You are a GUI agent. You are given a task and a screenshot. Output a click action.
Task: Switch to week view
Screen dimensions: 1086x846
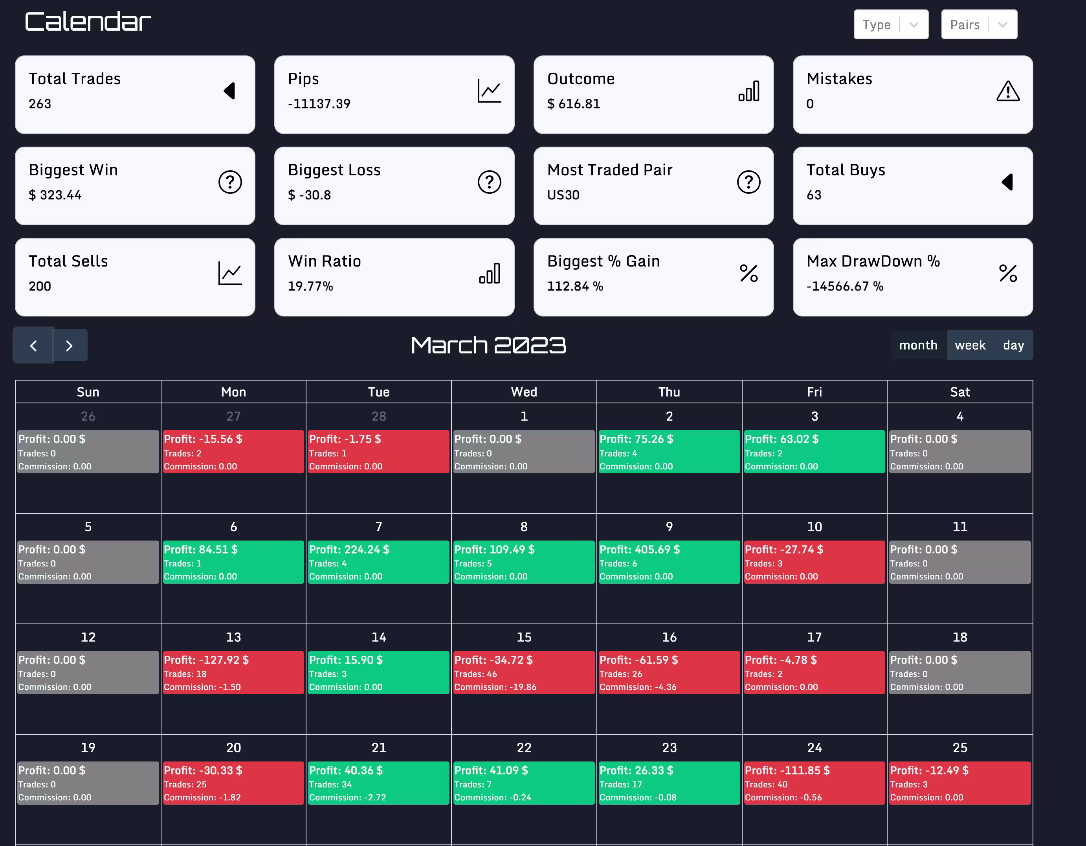[970, 345]
